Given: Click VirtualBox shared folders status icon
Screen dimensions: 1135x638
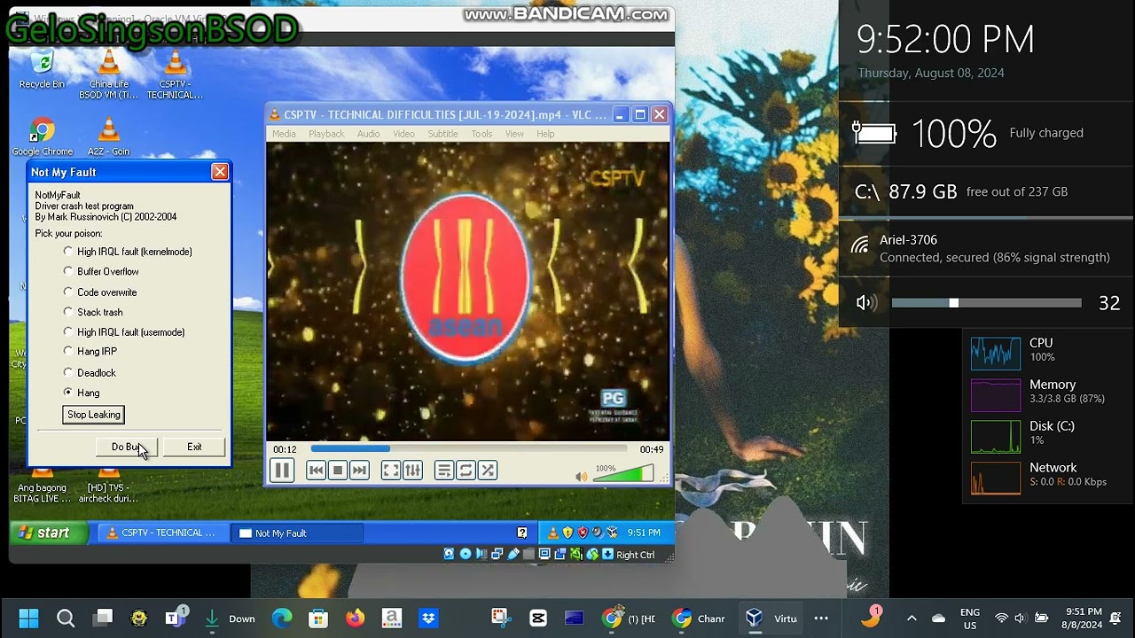Looking at the screenshot, I should click(528, 555).
